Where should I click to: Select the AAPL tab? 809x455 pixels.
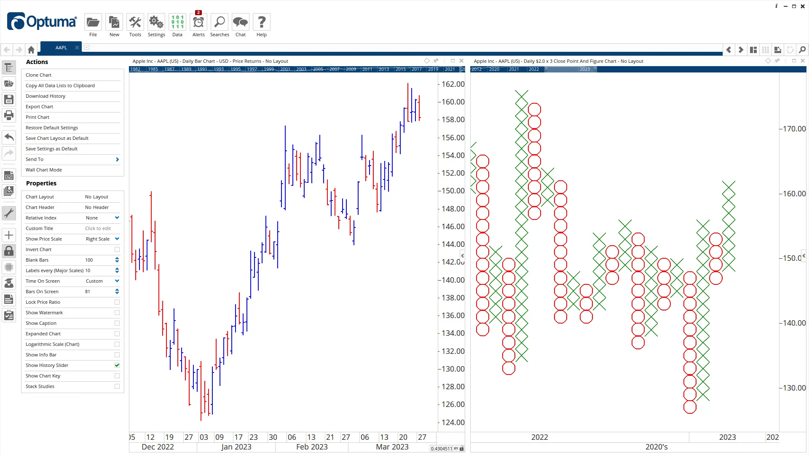(x=61, y=48)
